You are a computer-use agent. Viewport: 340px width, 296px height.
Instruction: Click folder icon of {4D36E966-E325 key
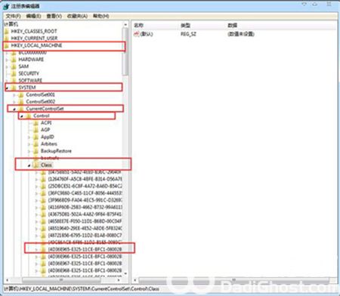(43, 257)
